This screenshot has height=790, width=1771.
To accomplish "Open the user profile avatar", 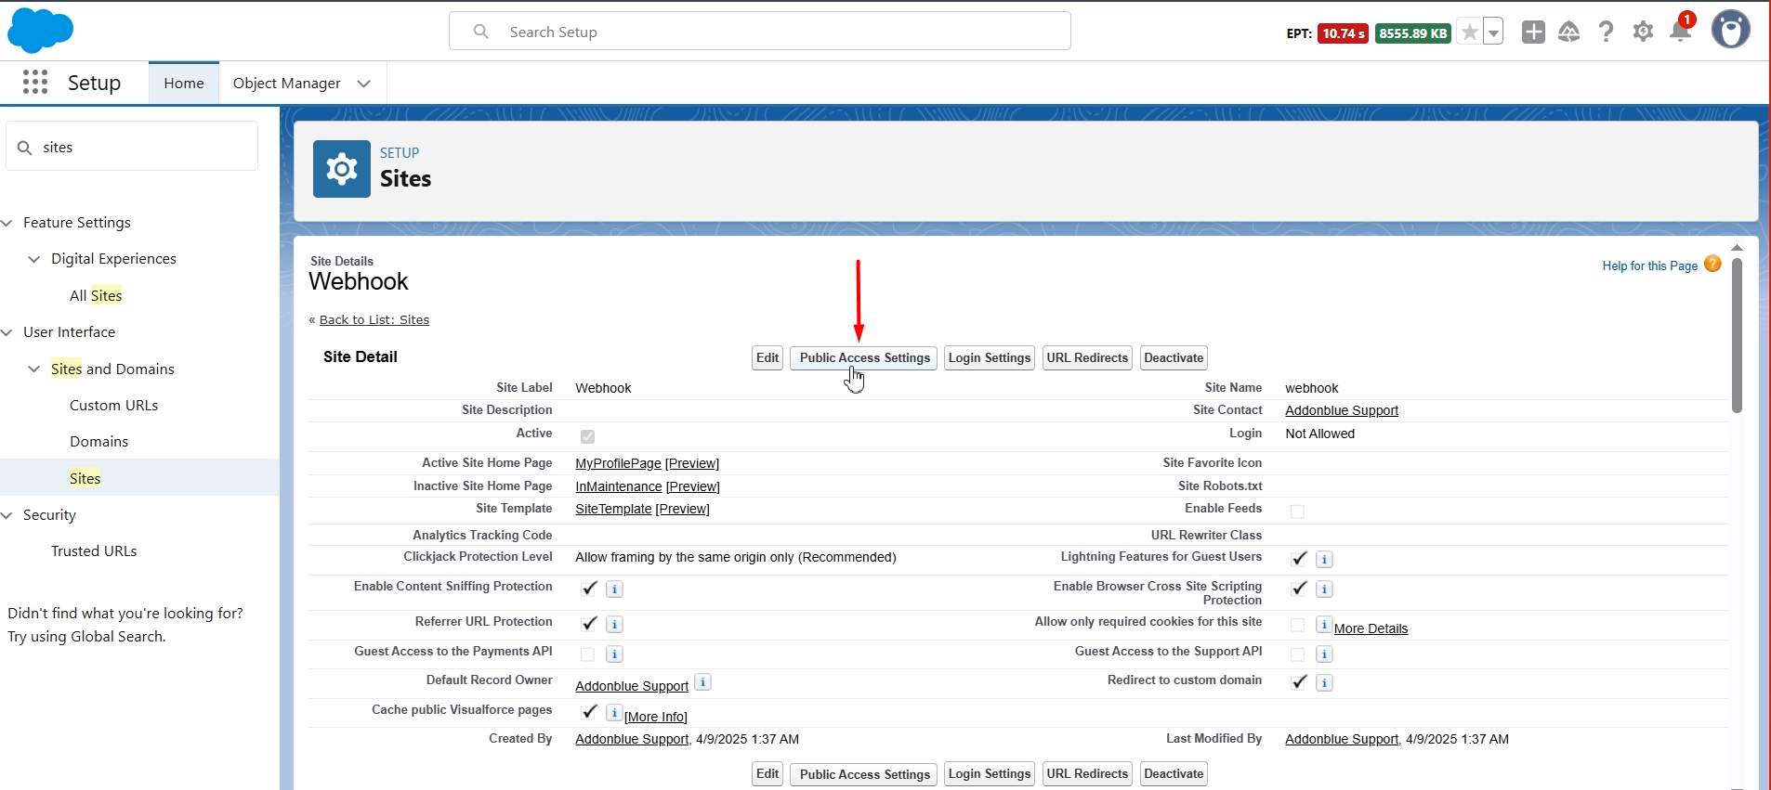I will click(x=1730, y=30).
